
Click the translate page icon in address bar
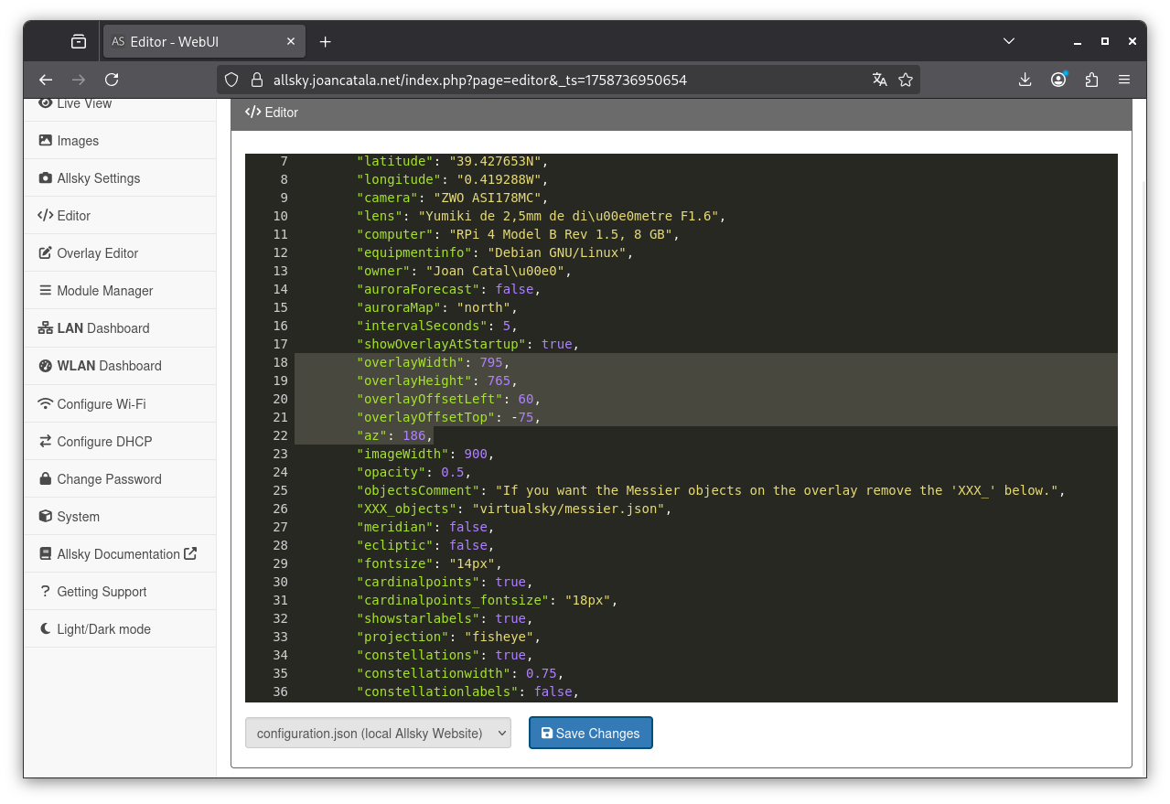click(x=879, y=80)
